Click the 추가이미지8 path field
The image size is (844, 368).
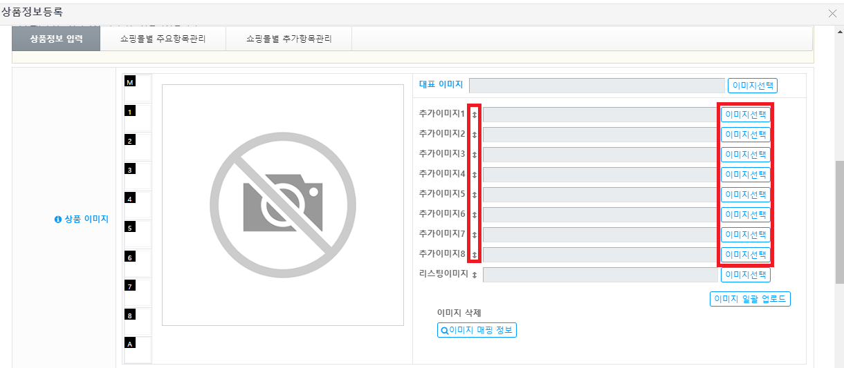pos(600,255)
